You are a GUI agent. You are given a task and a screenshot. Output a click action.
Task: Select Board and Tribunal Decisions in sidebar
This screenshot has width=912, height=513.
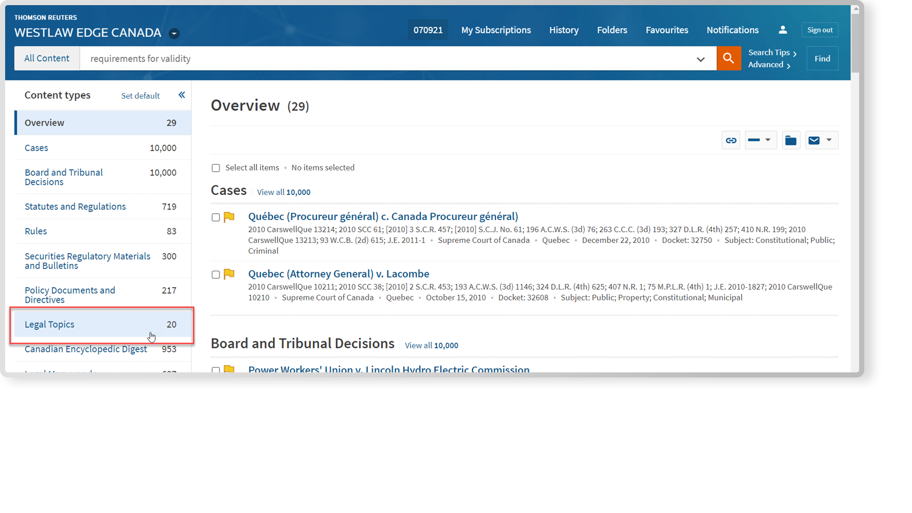coord(103,177)
